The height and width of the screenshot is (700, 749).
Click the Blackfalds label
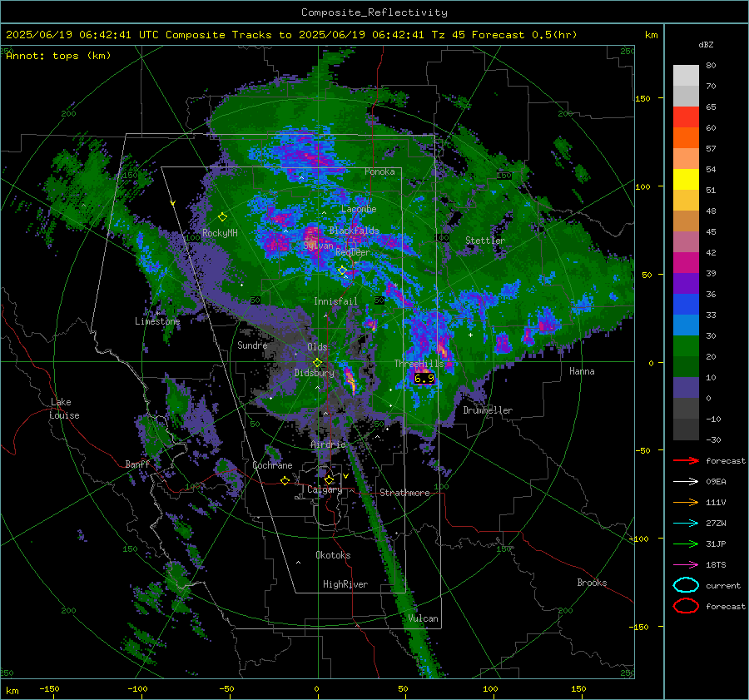pos(354,231)
